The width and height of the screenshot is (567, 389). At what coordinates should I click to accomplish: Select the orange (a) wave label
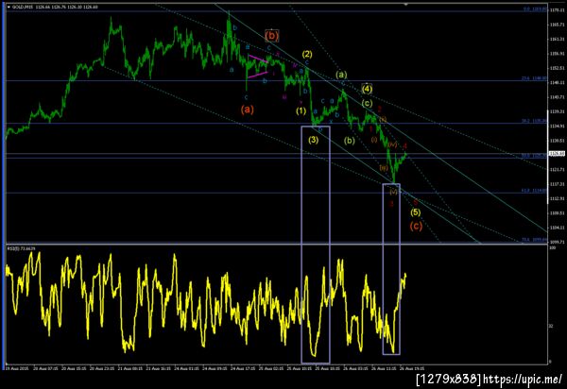pyautogui.click(x=248, y=110)
